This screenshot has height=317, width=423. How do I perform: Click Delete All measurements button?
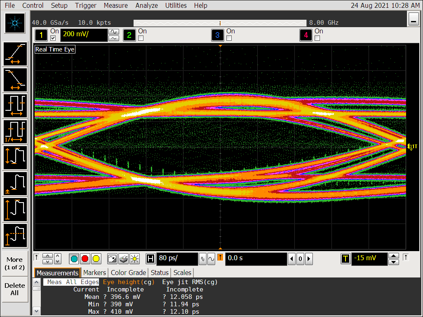point(15,289)
